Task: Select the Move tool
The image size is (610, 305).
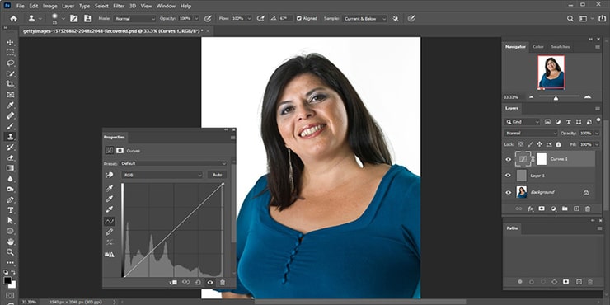Action: click(10, 42)
